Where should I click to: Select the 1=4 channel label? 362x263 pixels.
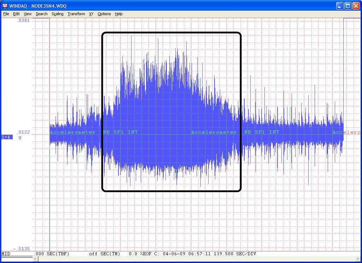[7, 137]
